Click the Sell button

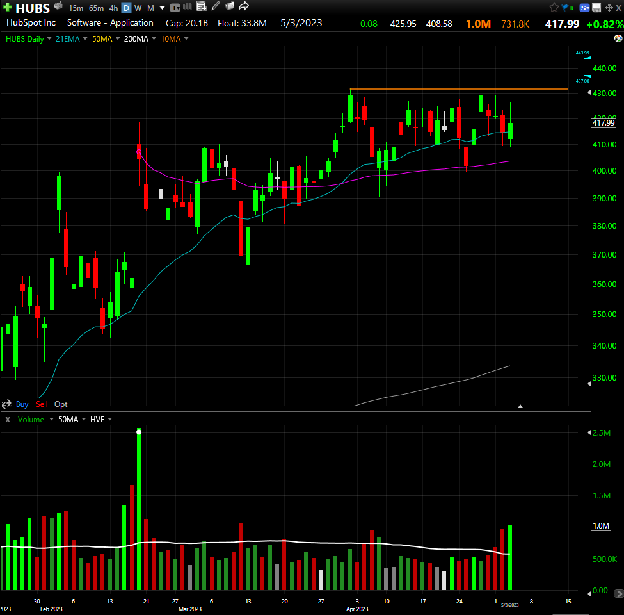(42, 404)
